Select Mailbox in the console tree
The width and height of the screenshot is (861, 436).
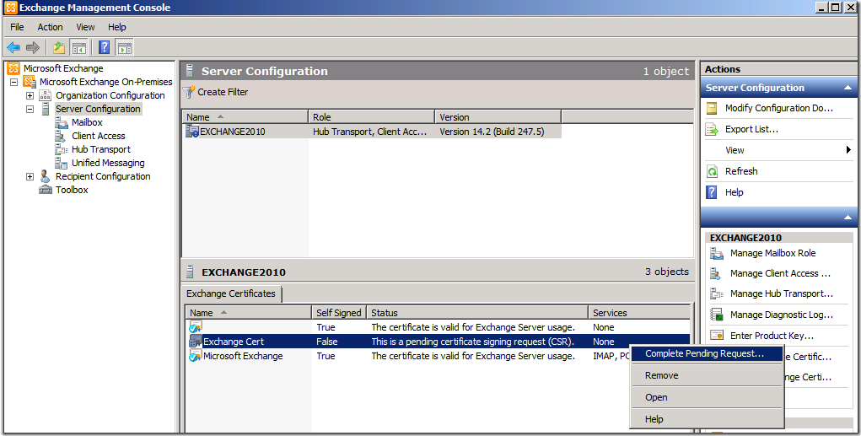87,122
